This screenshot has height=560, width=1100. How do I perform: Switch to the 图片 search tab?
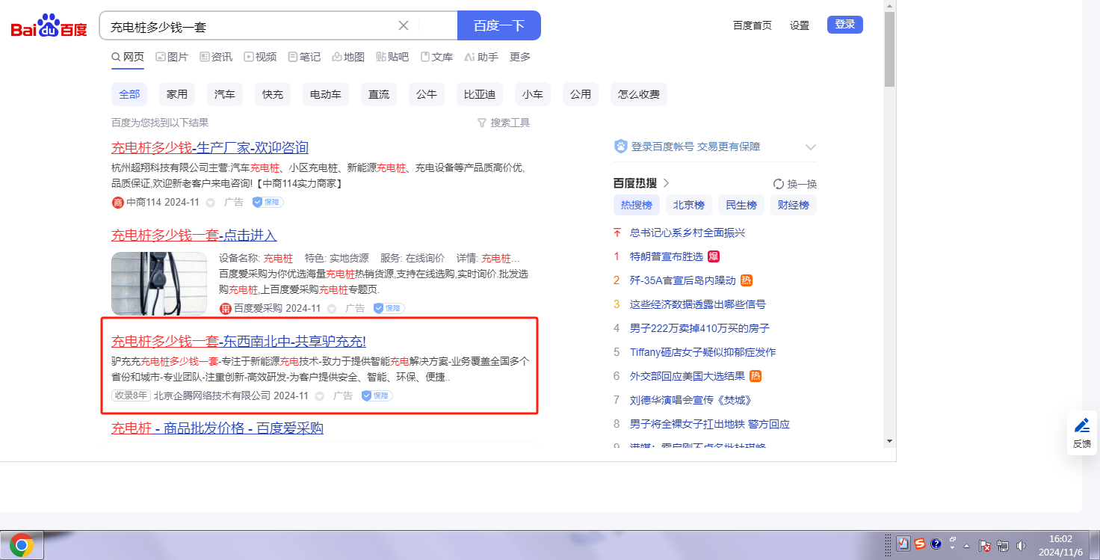click(x=172, y=57)
